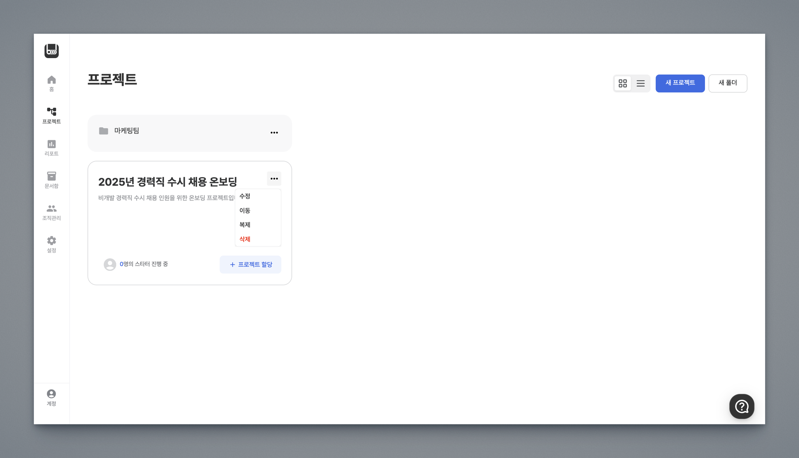This screenshot has height=458, width=799.
Task: Open the 마케팅팀 folder's three-dot menu
Action: pyautogui.click(x=274, y=133)
